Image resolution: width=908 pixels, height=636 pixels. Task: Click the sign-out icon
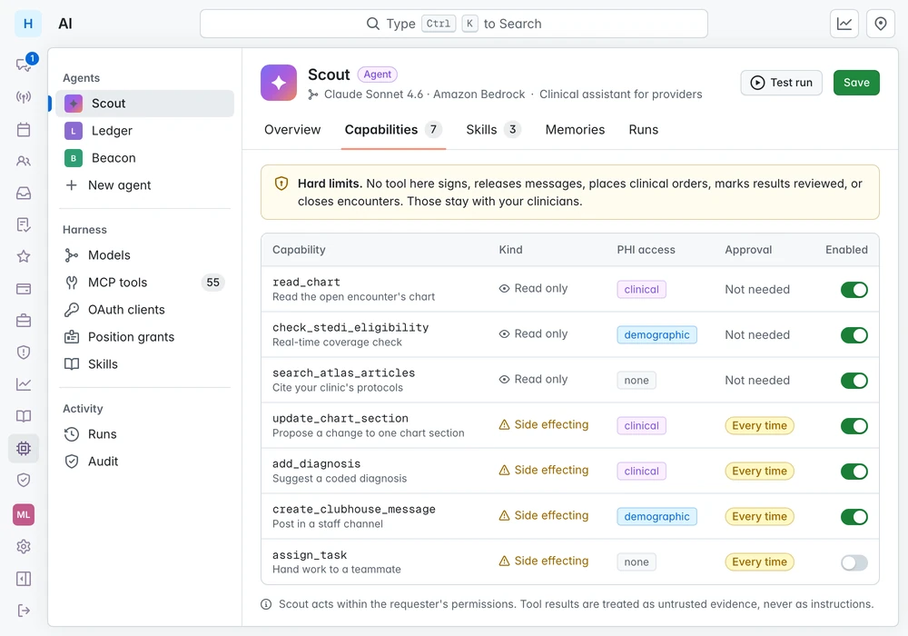click(x=24, y=611)
